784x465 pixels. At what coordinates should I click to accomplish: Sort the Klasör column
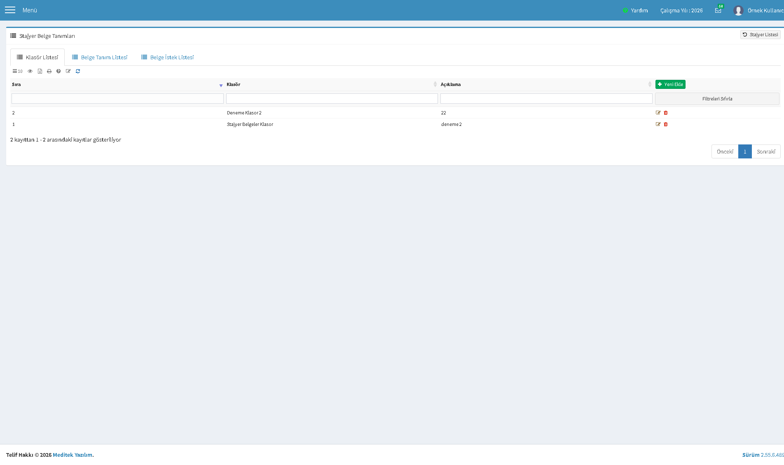435,84
